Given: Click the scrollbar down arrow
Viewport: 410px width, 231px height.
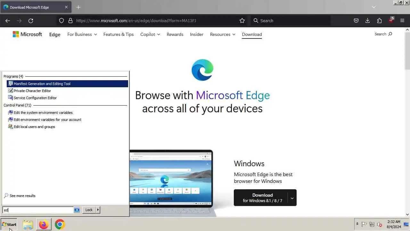Looking at the screenshot, I should [407, 214].
